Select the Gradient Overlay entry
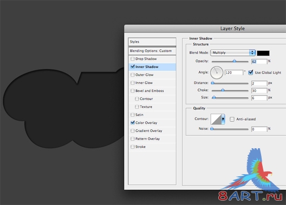This screenshot has width=286, height=205. (148, 131)
